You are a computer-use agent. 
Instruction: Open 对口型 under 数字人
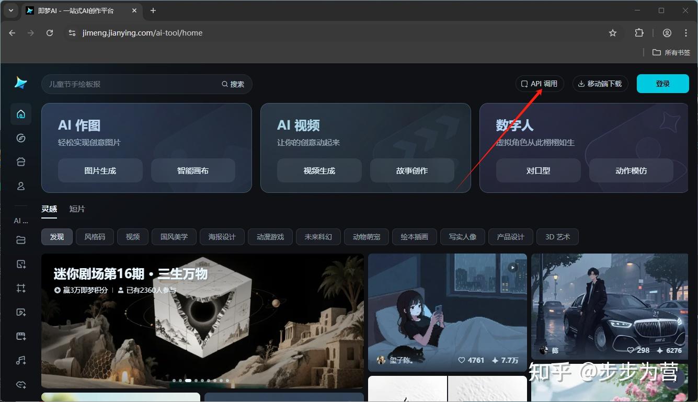[539, 170]
